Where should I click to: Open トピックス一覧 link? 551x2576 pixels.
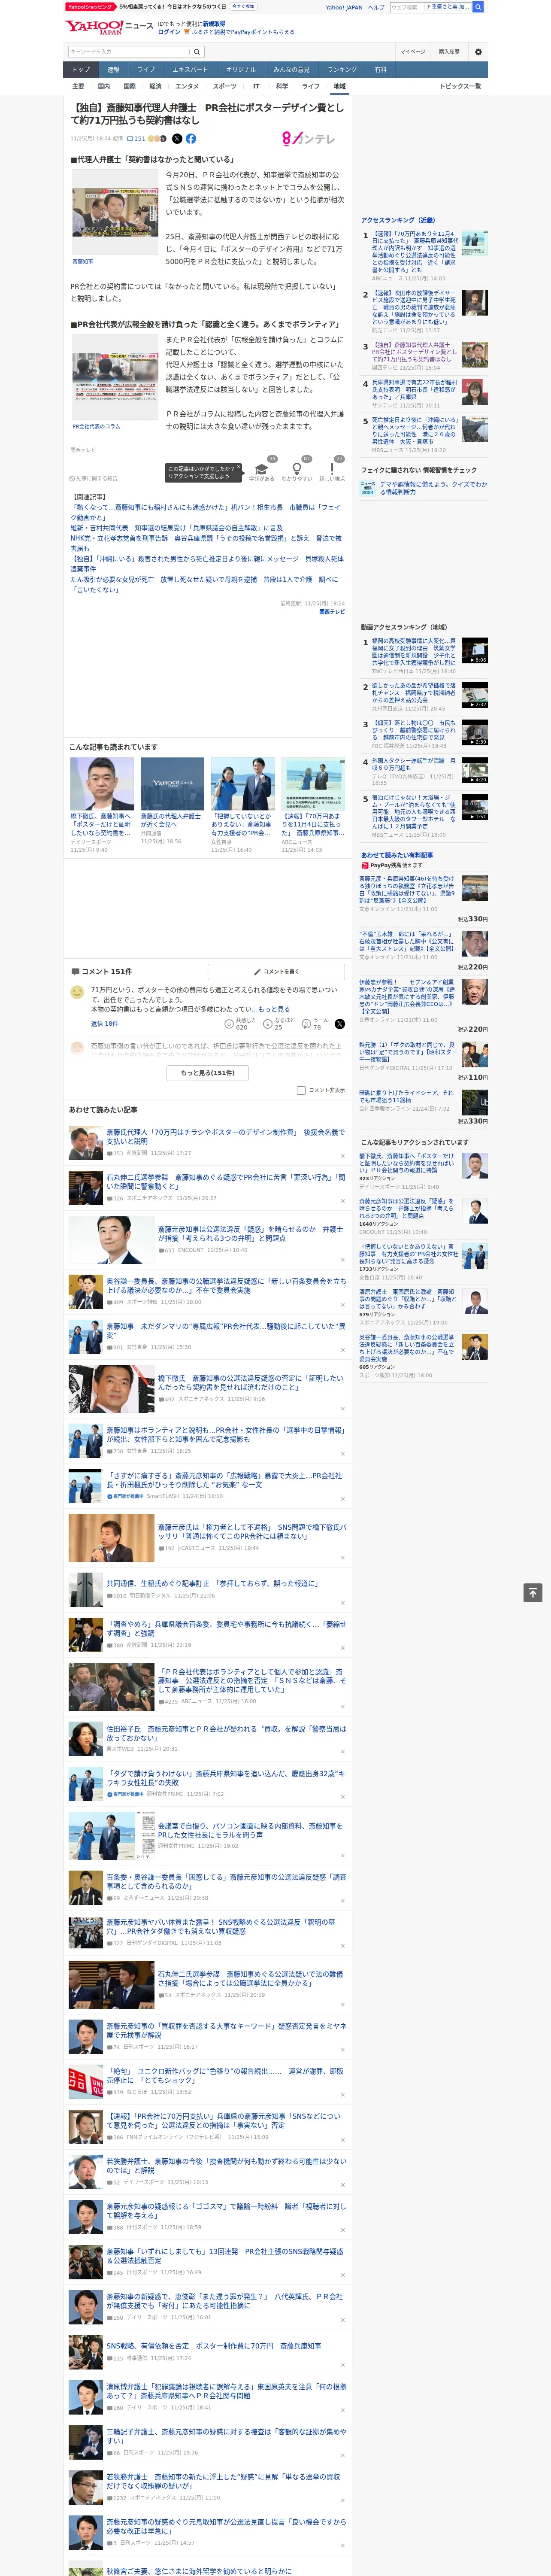pyautogui.click(x=460, y=86)
